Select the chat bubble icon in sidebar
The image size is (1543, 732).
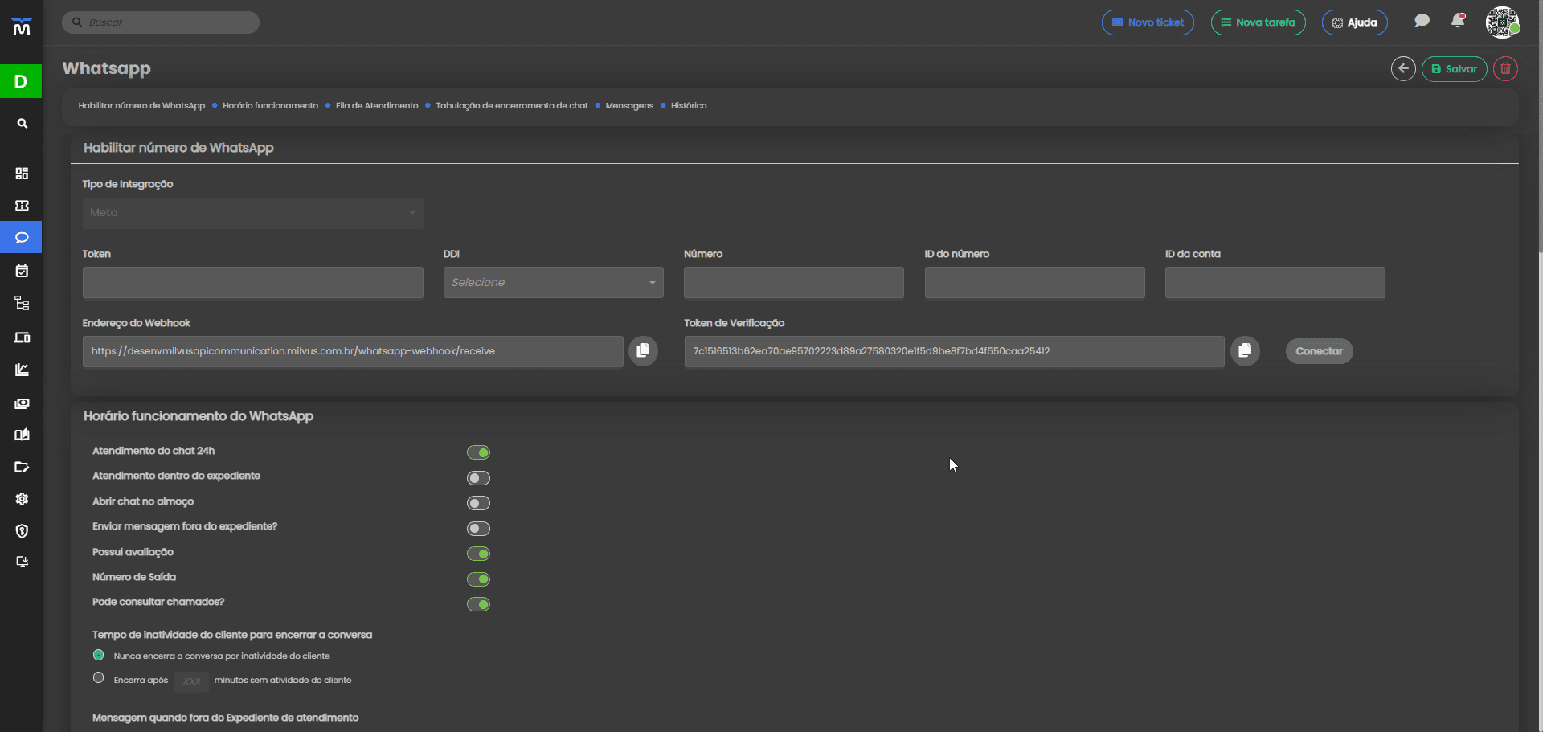pyautogui.click(x=22, y=238)
